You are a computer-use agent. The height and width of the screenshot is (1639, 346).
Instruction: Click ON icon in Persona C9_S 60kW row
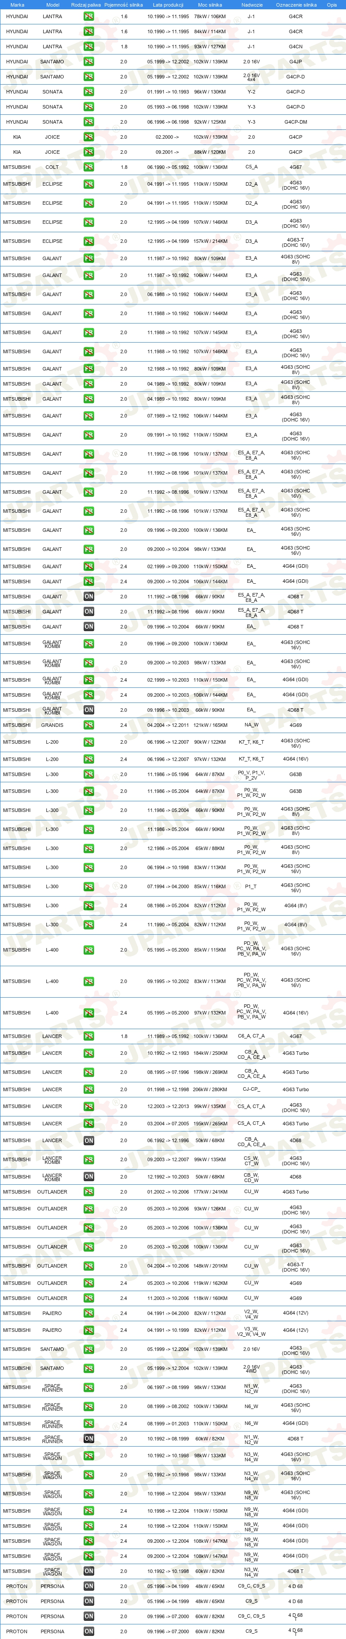[89, 1631]
